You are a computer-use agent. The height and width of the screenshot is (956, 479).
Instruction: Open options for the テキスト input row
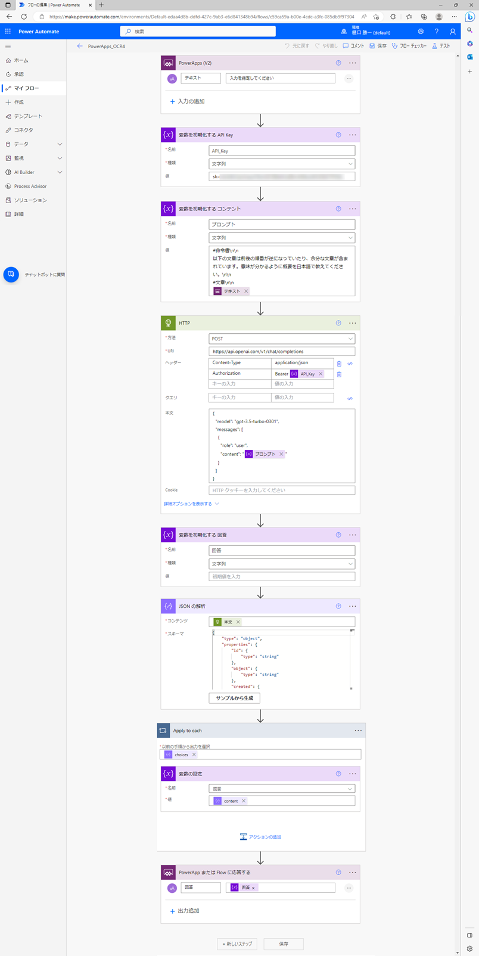click(349, 79)
